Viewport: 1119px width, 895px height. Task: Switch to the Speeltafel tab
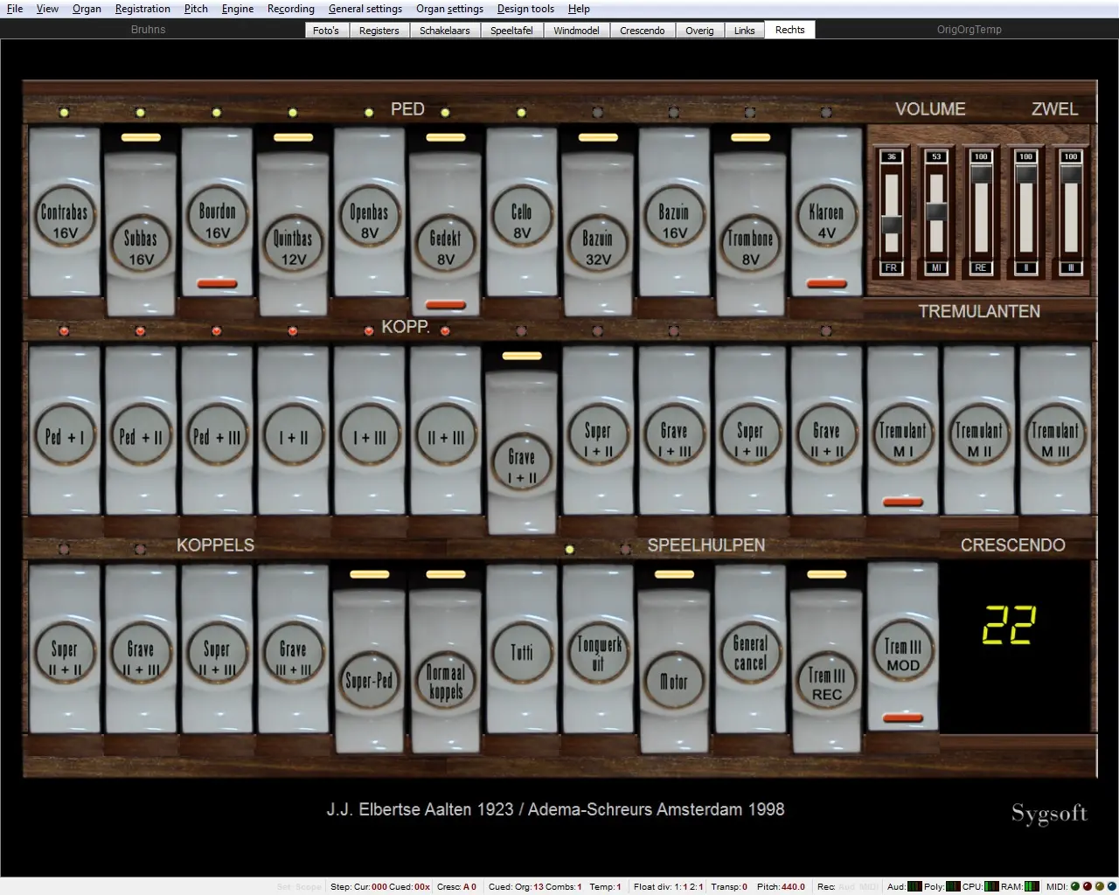point(511,30)
